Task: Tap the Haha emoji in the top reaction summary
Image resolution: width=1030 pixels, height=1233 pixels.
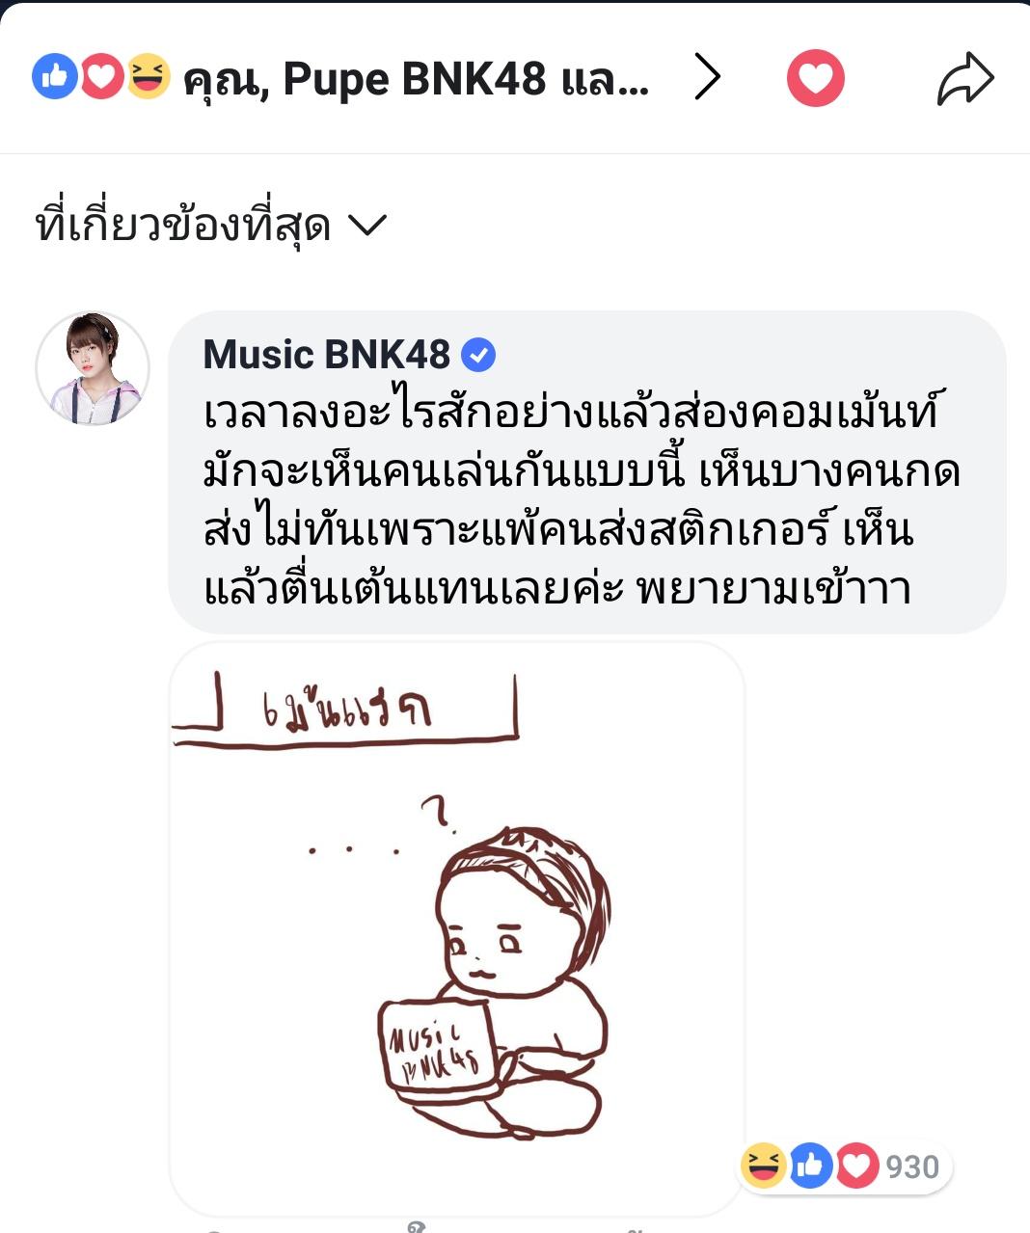Action: tap(148, 77)
